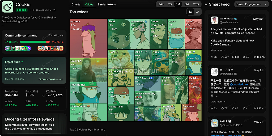The height and width of the screenshot is (136, 272).
Task: Select Filip (cookie) voice tile
Action: (88, 112)
